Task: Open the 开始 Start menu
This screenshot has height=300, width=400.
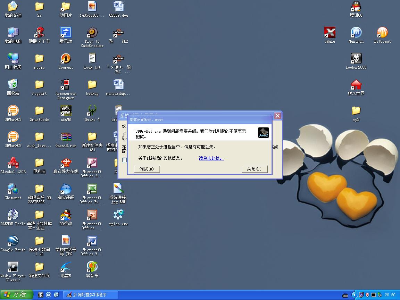Action: point(16,295)
